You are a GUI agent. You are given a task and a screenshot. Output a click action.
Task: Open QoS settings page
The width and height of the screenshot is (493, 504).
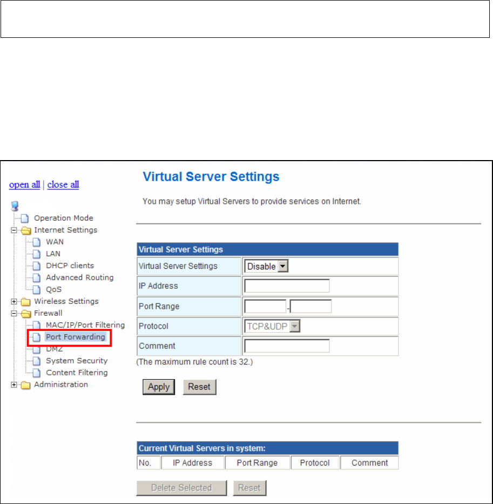click(53, 290)
